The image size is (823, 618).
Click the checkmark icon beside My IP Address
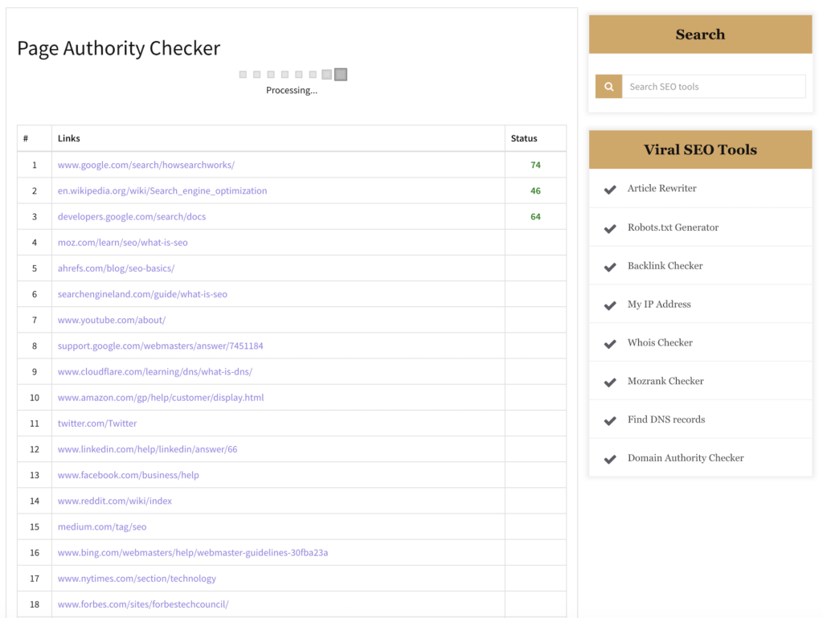[x=610, y=304]
